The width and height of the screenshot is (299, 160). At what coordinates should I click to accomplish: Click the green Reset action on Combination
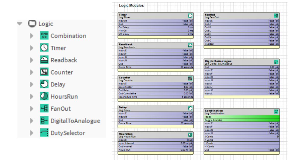click(x=242, y=117)
